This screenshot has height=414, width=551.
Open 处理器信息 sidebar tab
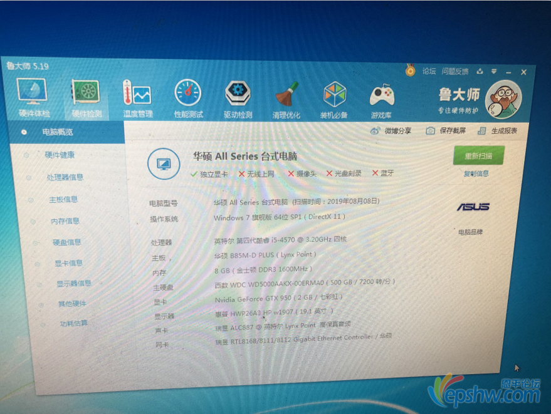pyautogui.click(x=65, y=177)
